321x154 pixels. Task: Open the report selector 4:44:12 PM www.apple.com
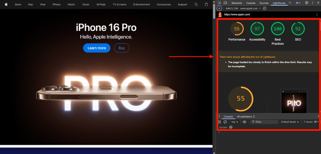(x=243, y=9)
